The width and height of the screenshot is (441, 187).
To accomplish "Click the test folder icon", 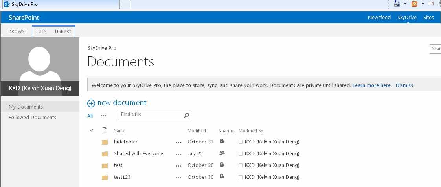I will click(x=105, y=166).
